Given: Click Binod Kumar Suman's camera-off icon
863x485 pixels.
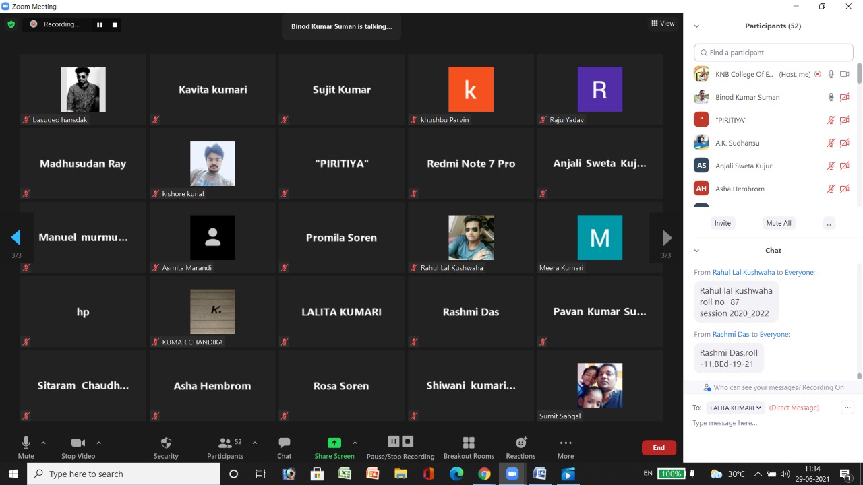Looking at the screenshot, I should [x=844, y=97].
